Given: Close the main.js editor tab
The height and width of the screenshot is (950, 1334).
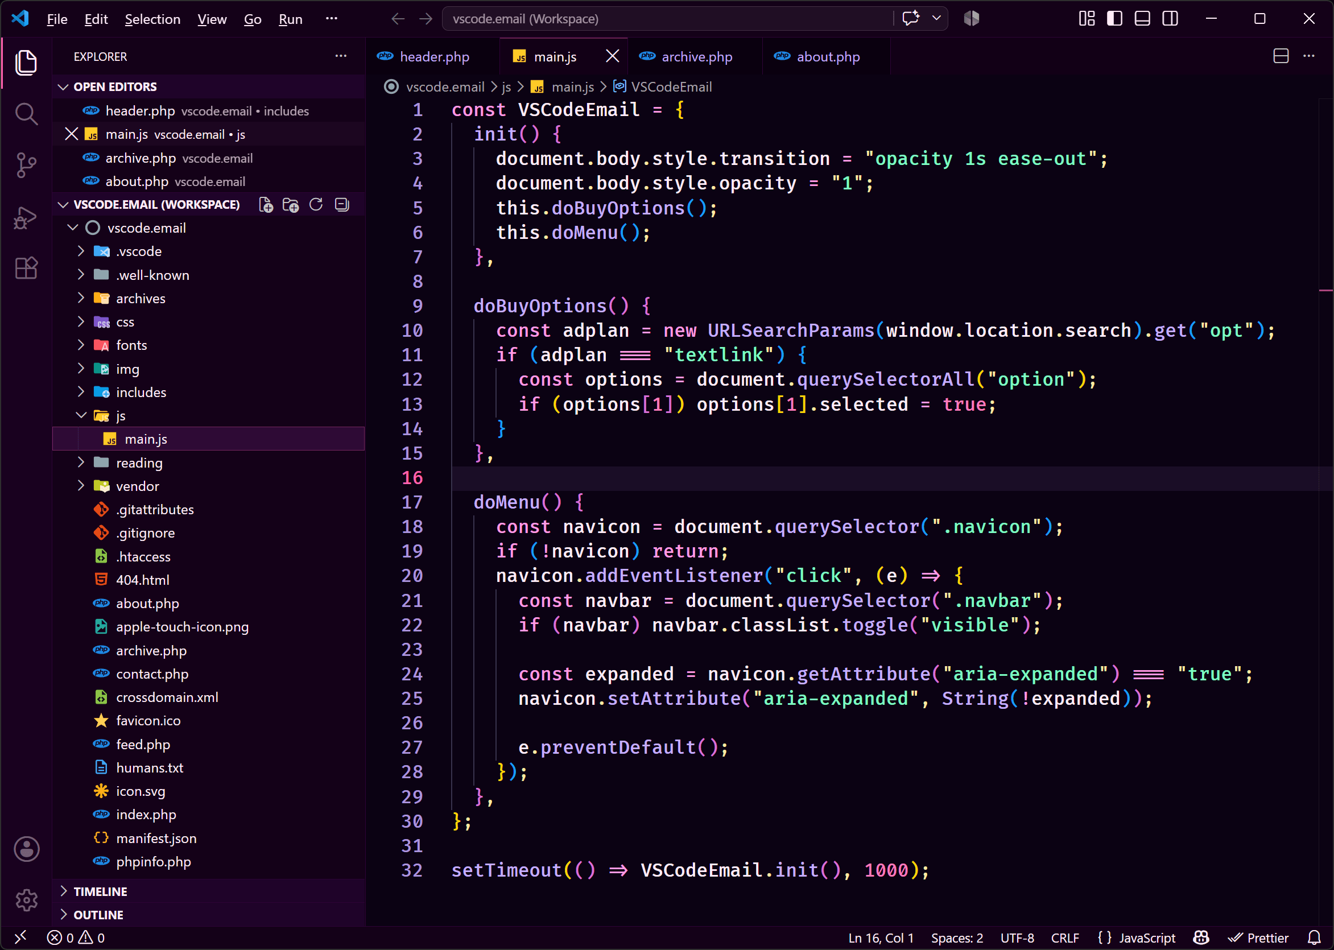Looking at the screenshot, I should pyautogui.click(x=612, y=56).
